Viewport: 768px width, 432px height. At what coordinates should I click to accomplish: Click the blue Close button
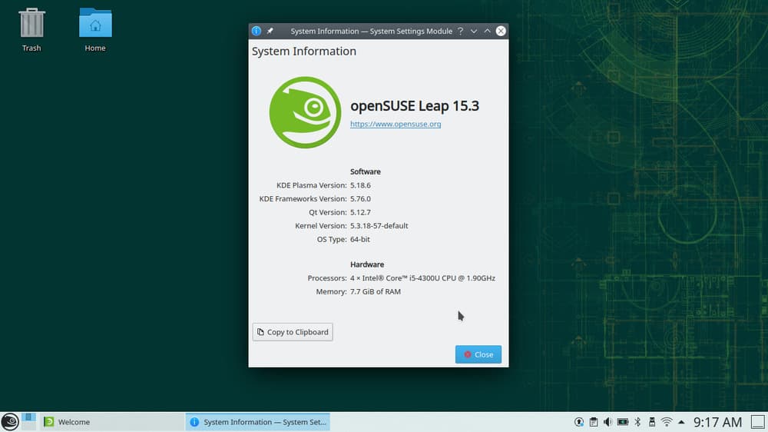click(x=478, y=354)
